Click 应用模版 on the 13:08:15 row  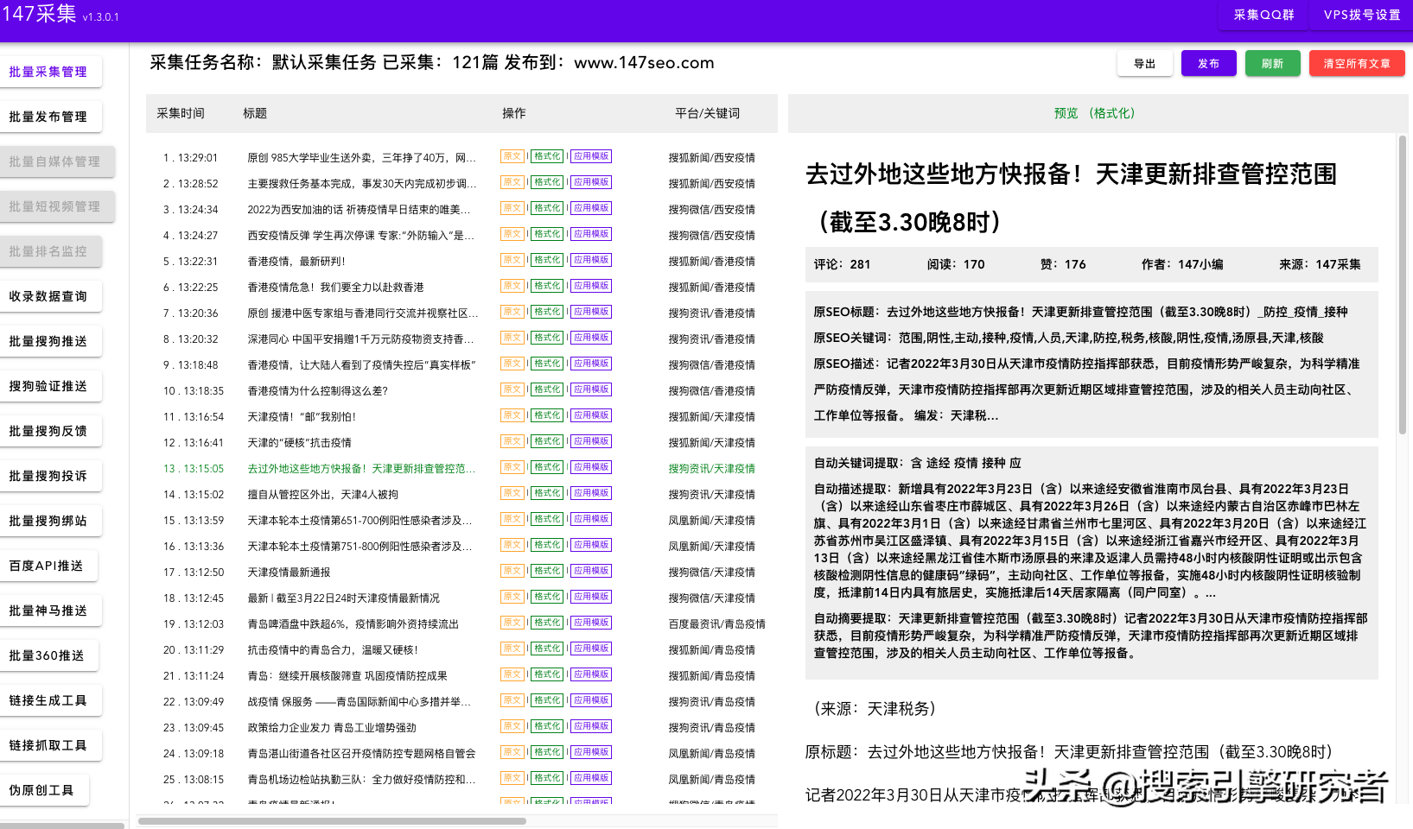591,778
